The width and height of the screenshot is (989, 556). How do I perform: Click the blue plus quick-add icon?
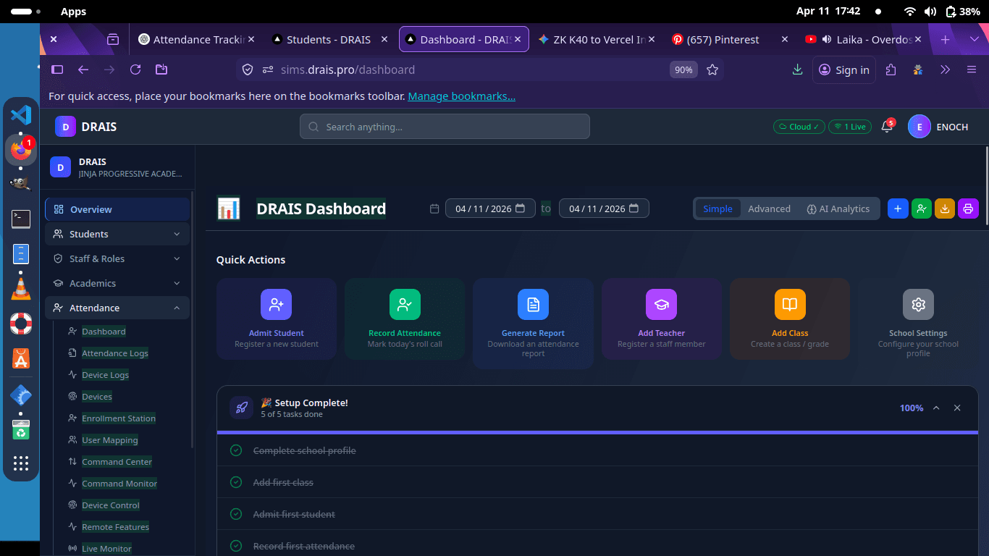point(897,208)
